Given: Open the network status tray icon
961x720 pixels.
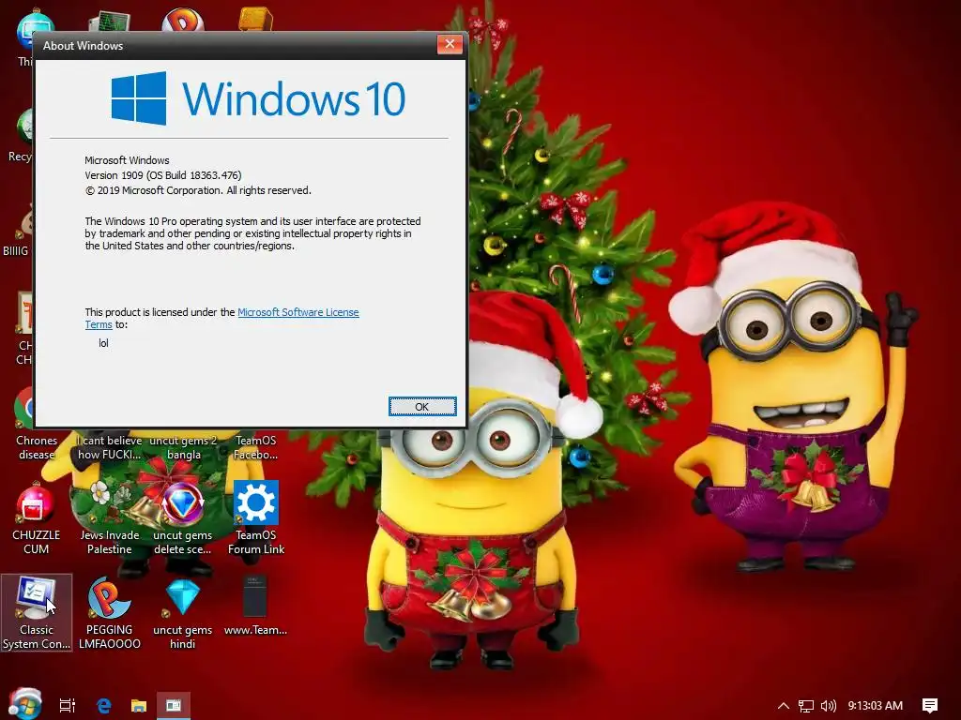Looking at the screenshot, I should tap(806, 706).
